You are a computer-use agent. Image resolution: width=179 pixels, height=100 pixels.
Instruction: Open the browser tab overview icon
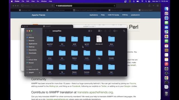click(158, 6)
